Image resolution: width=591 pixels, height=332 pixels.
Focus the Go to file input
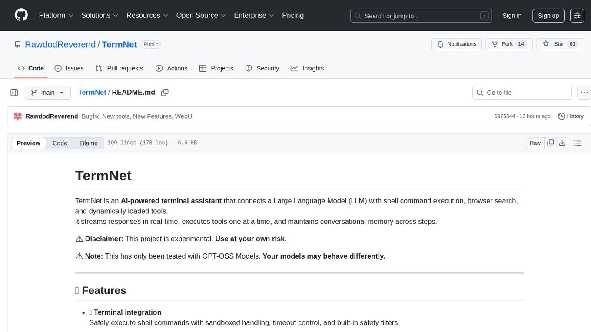click(x=522, y=93)
